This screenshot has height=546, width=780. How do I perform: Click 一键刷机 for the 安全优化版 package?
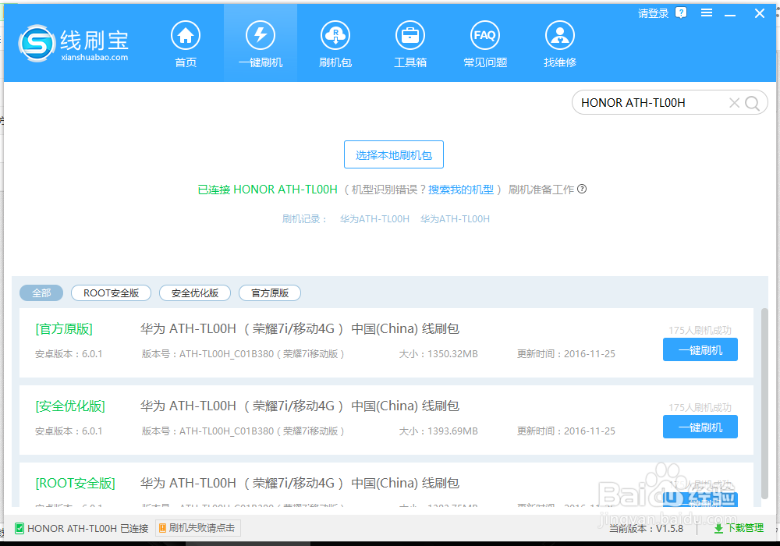tap(700, 427)
